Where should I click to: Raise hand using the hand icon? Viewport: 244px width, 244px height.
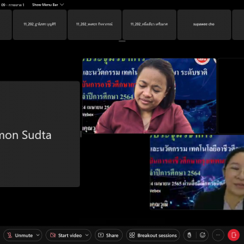click(189, 235)
